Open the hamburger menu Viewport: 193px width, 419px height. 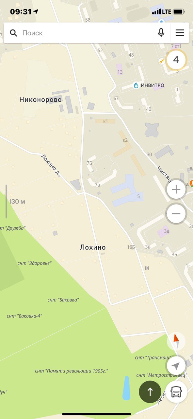(x=180, y=33)
